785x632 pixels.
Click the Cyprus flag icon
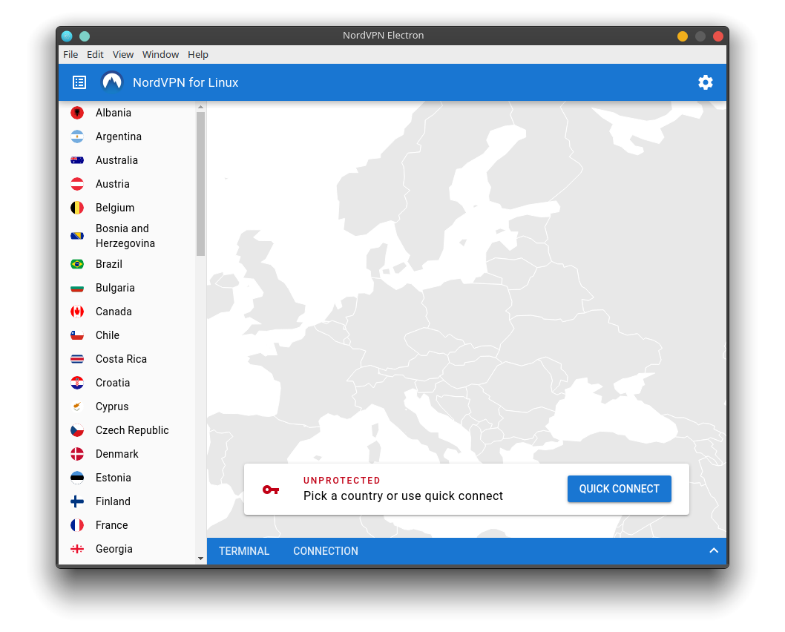77,406
